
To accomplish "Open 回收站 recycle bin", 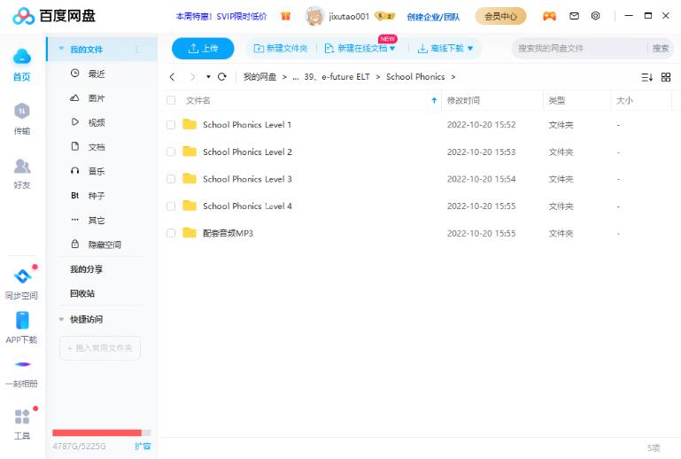I will pos(82,293).
